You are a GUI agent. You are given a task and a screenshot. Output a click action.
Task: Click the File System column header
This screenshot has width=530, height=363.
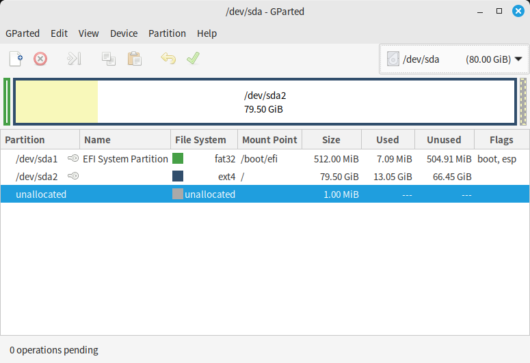point(204,140)
